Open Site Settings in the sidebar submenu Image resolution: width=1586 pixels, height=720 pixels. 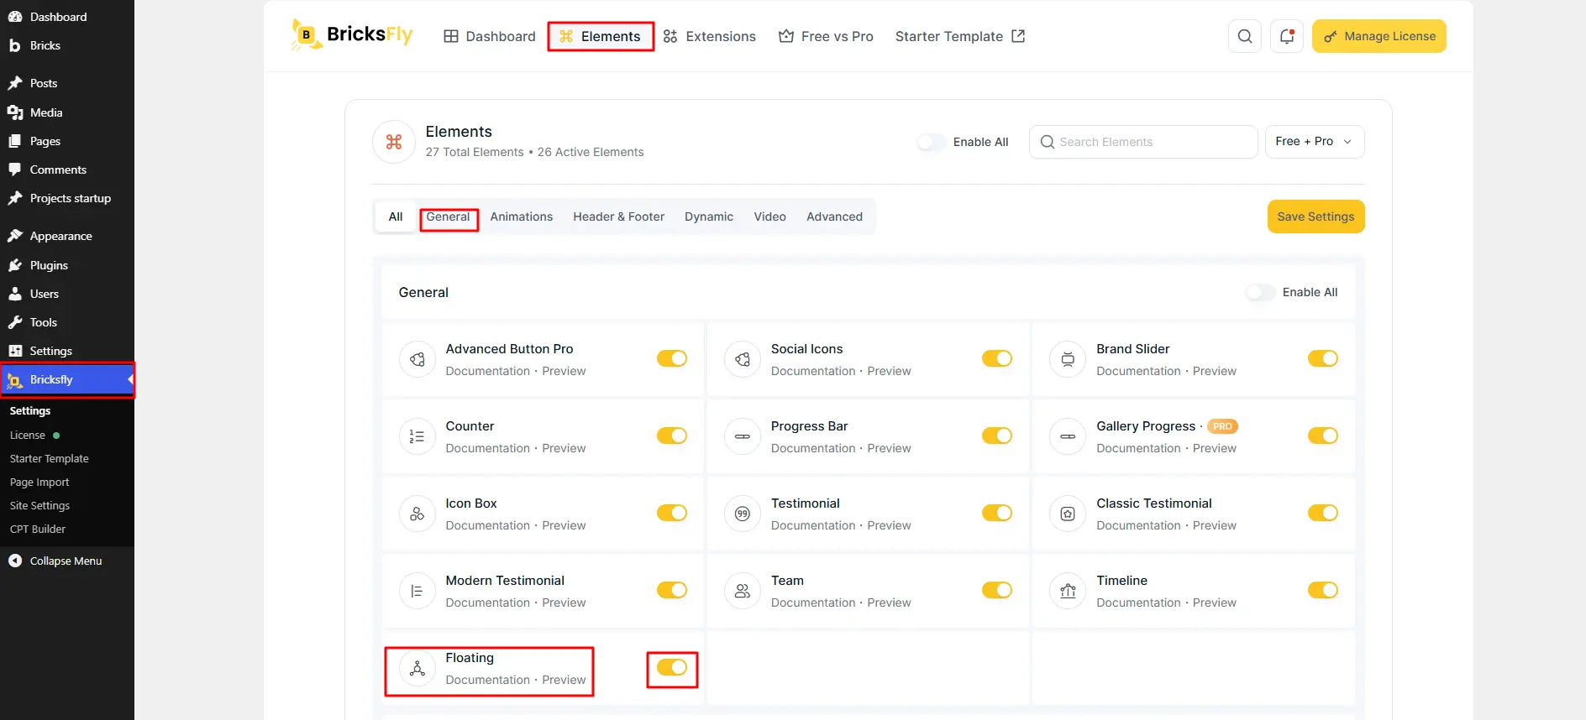click(x=39, y=505)
